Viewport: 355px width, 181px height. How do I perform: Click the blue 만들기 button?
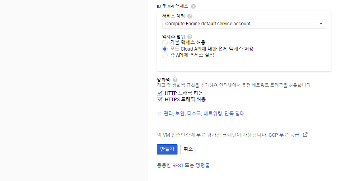point(167,149)
